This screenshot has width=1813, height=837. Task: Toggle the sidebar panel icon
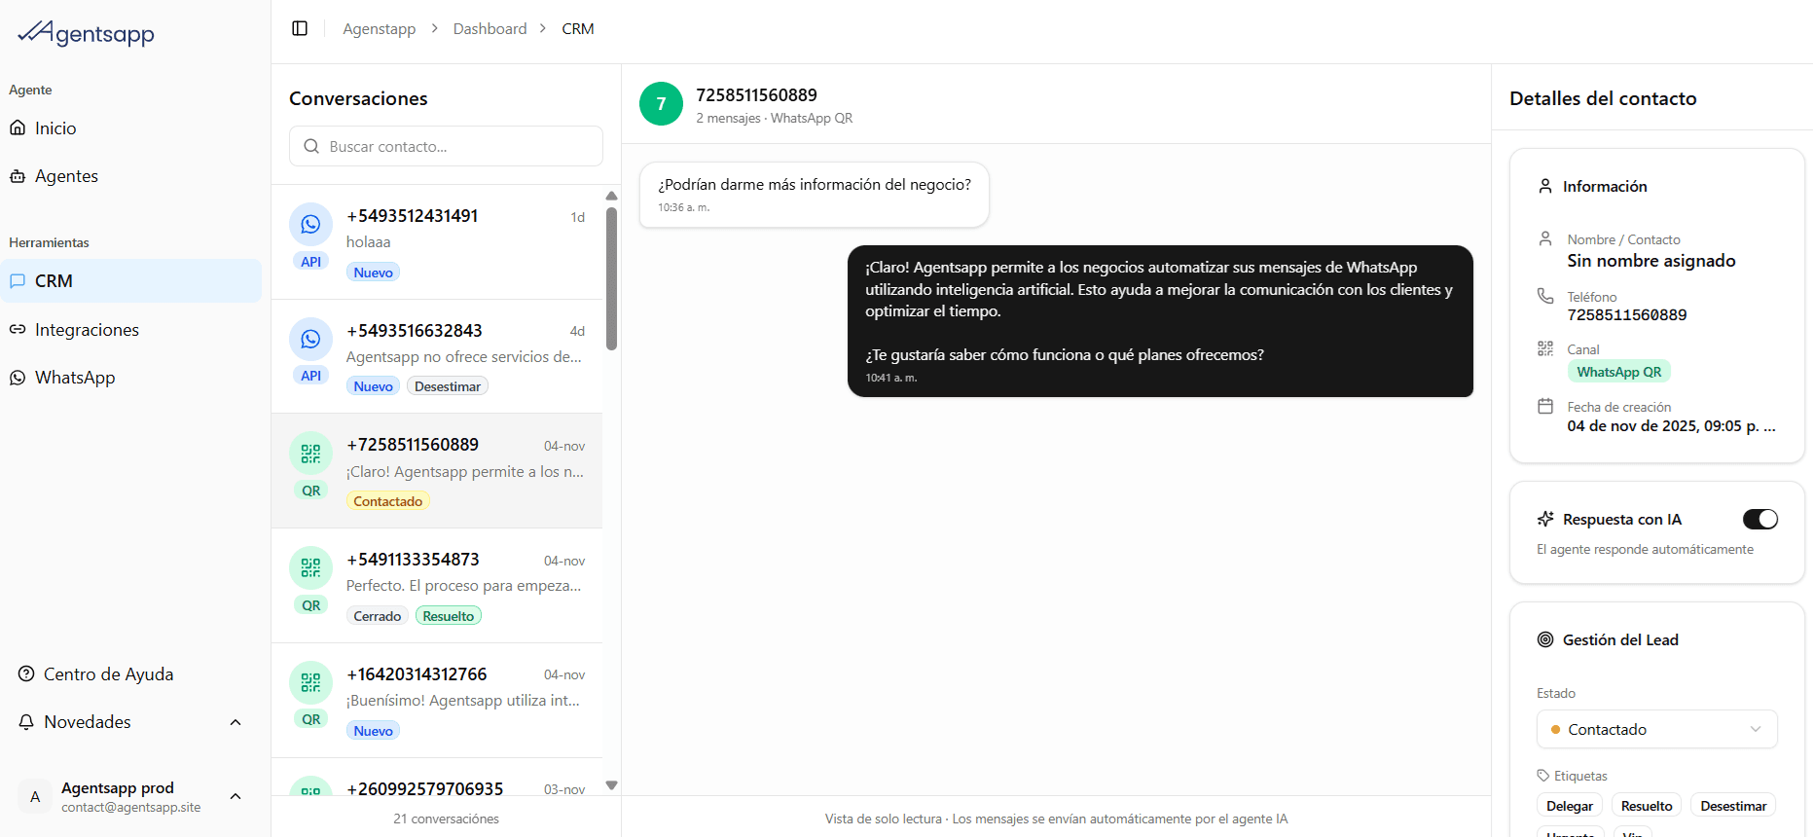(300, 28)
